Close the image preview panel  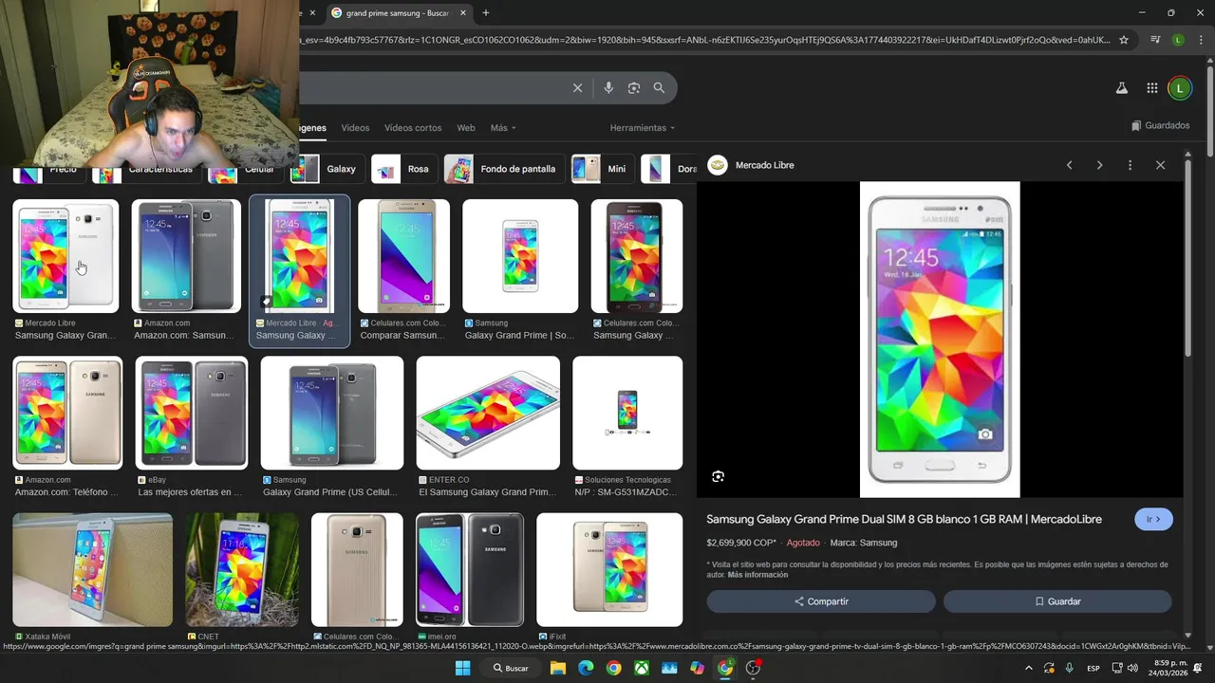pos(1160,165)
